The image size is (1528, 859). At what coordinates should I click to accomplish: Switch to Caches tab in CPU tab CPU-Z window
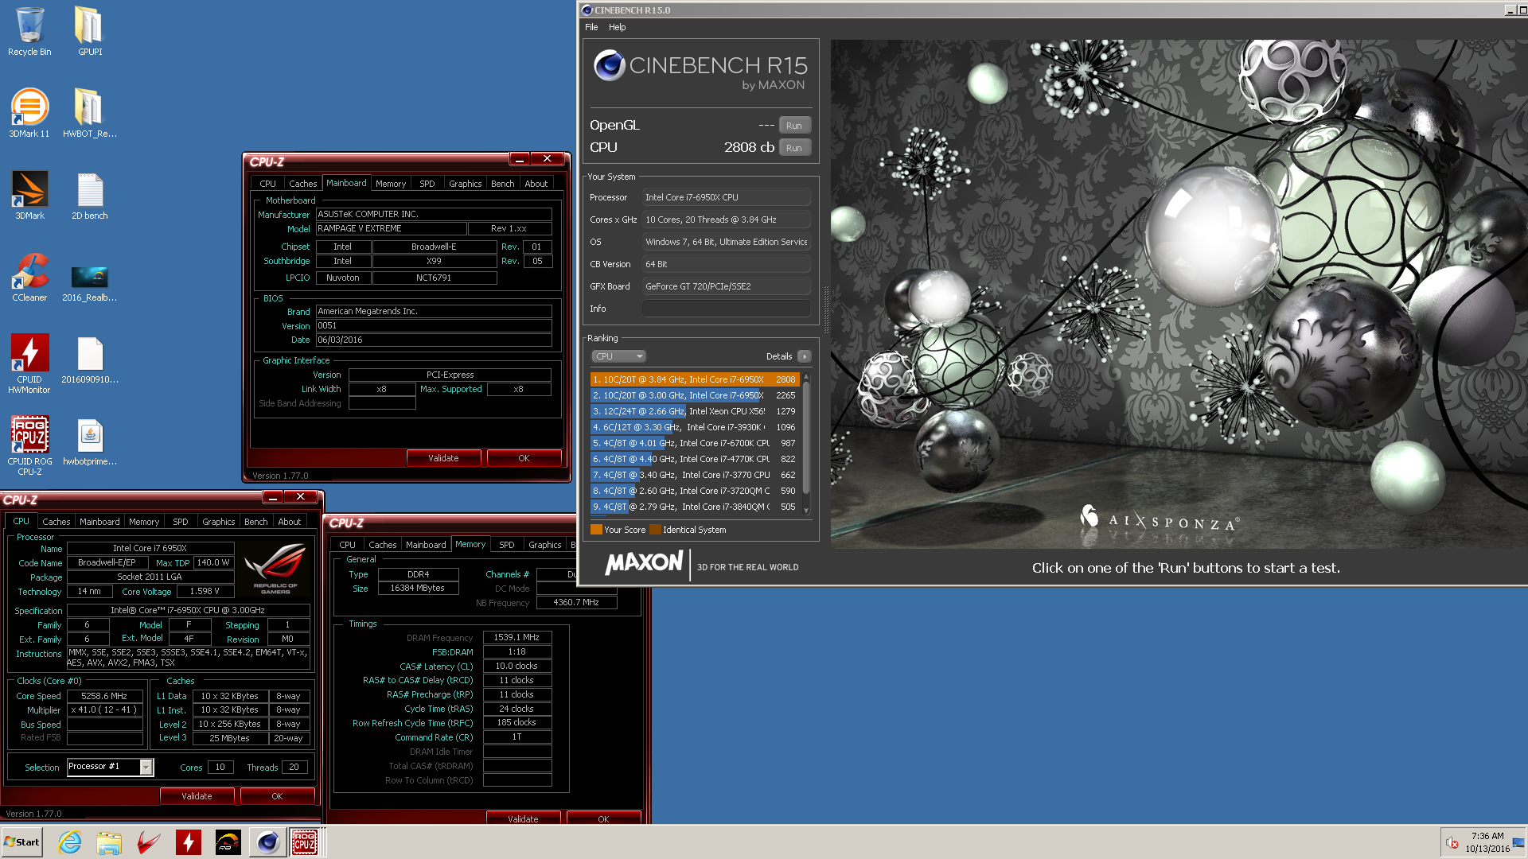pyautogui.click(x=57, y=522)
